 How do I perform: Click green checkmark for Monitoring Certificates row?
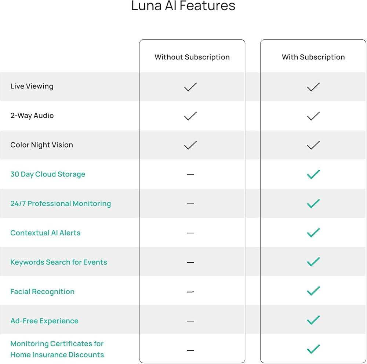pos(313,349)
